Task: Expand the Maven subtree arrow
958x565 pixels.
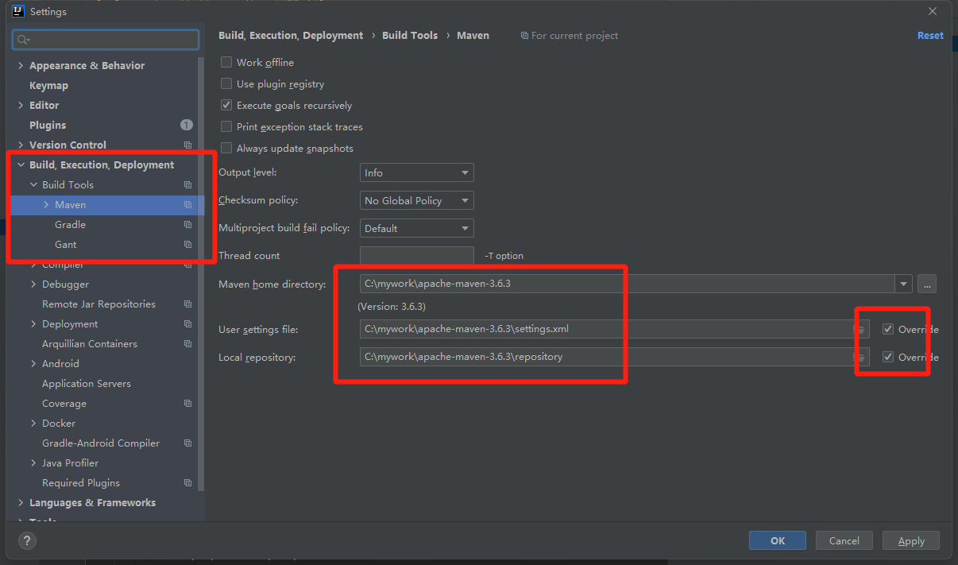Action: [x=46, y=204]
